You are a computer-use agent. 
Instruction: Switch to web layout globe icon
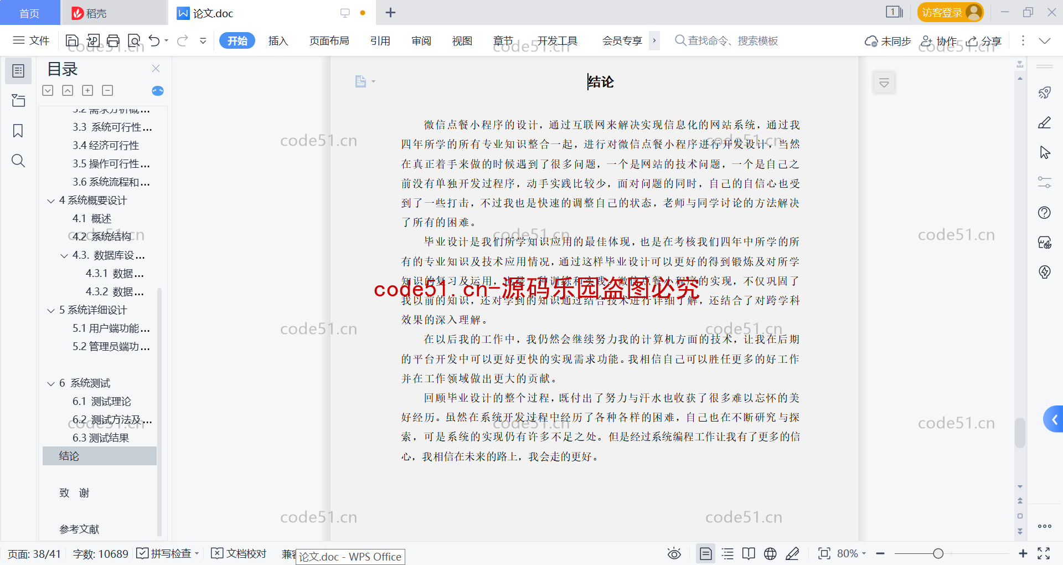[770, 553]
